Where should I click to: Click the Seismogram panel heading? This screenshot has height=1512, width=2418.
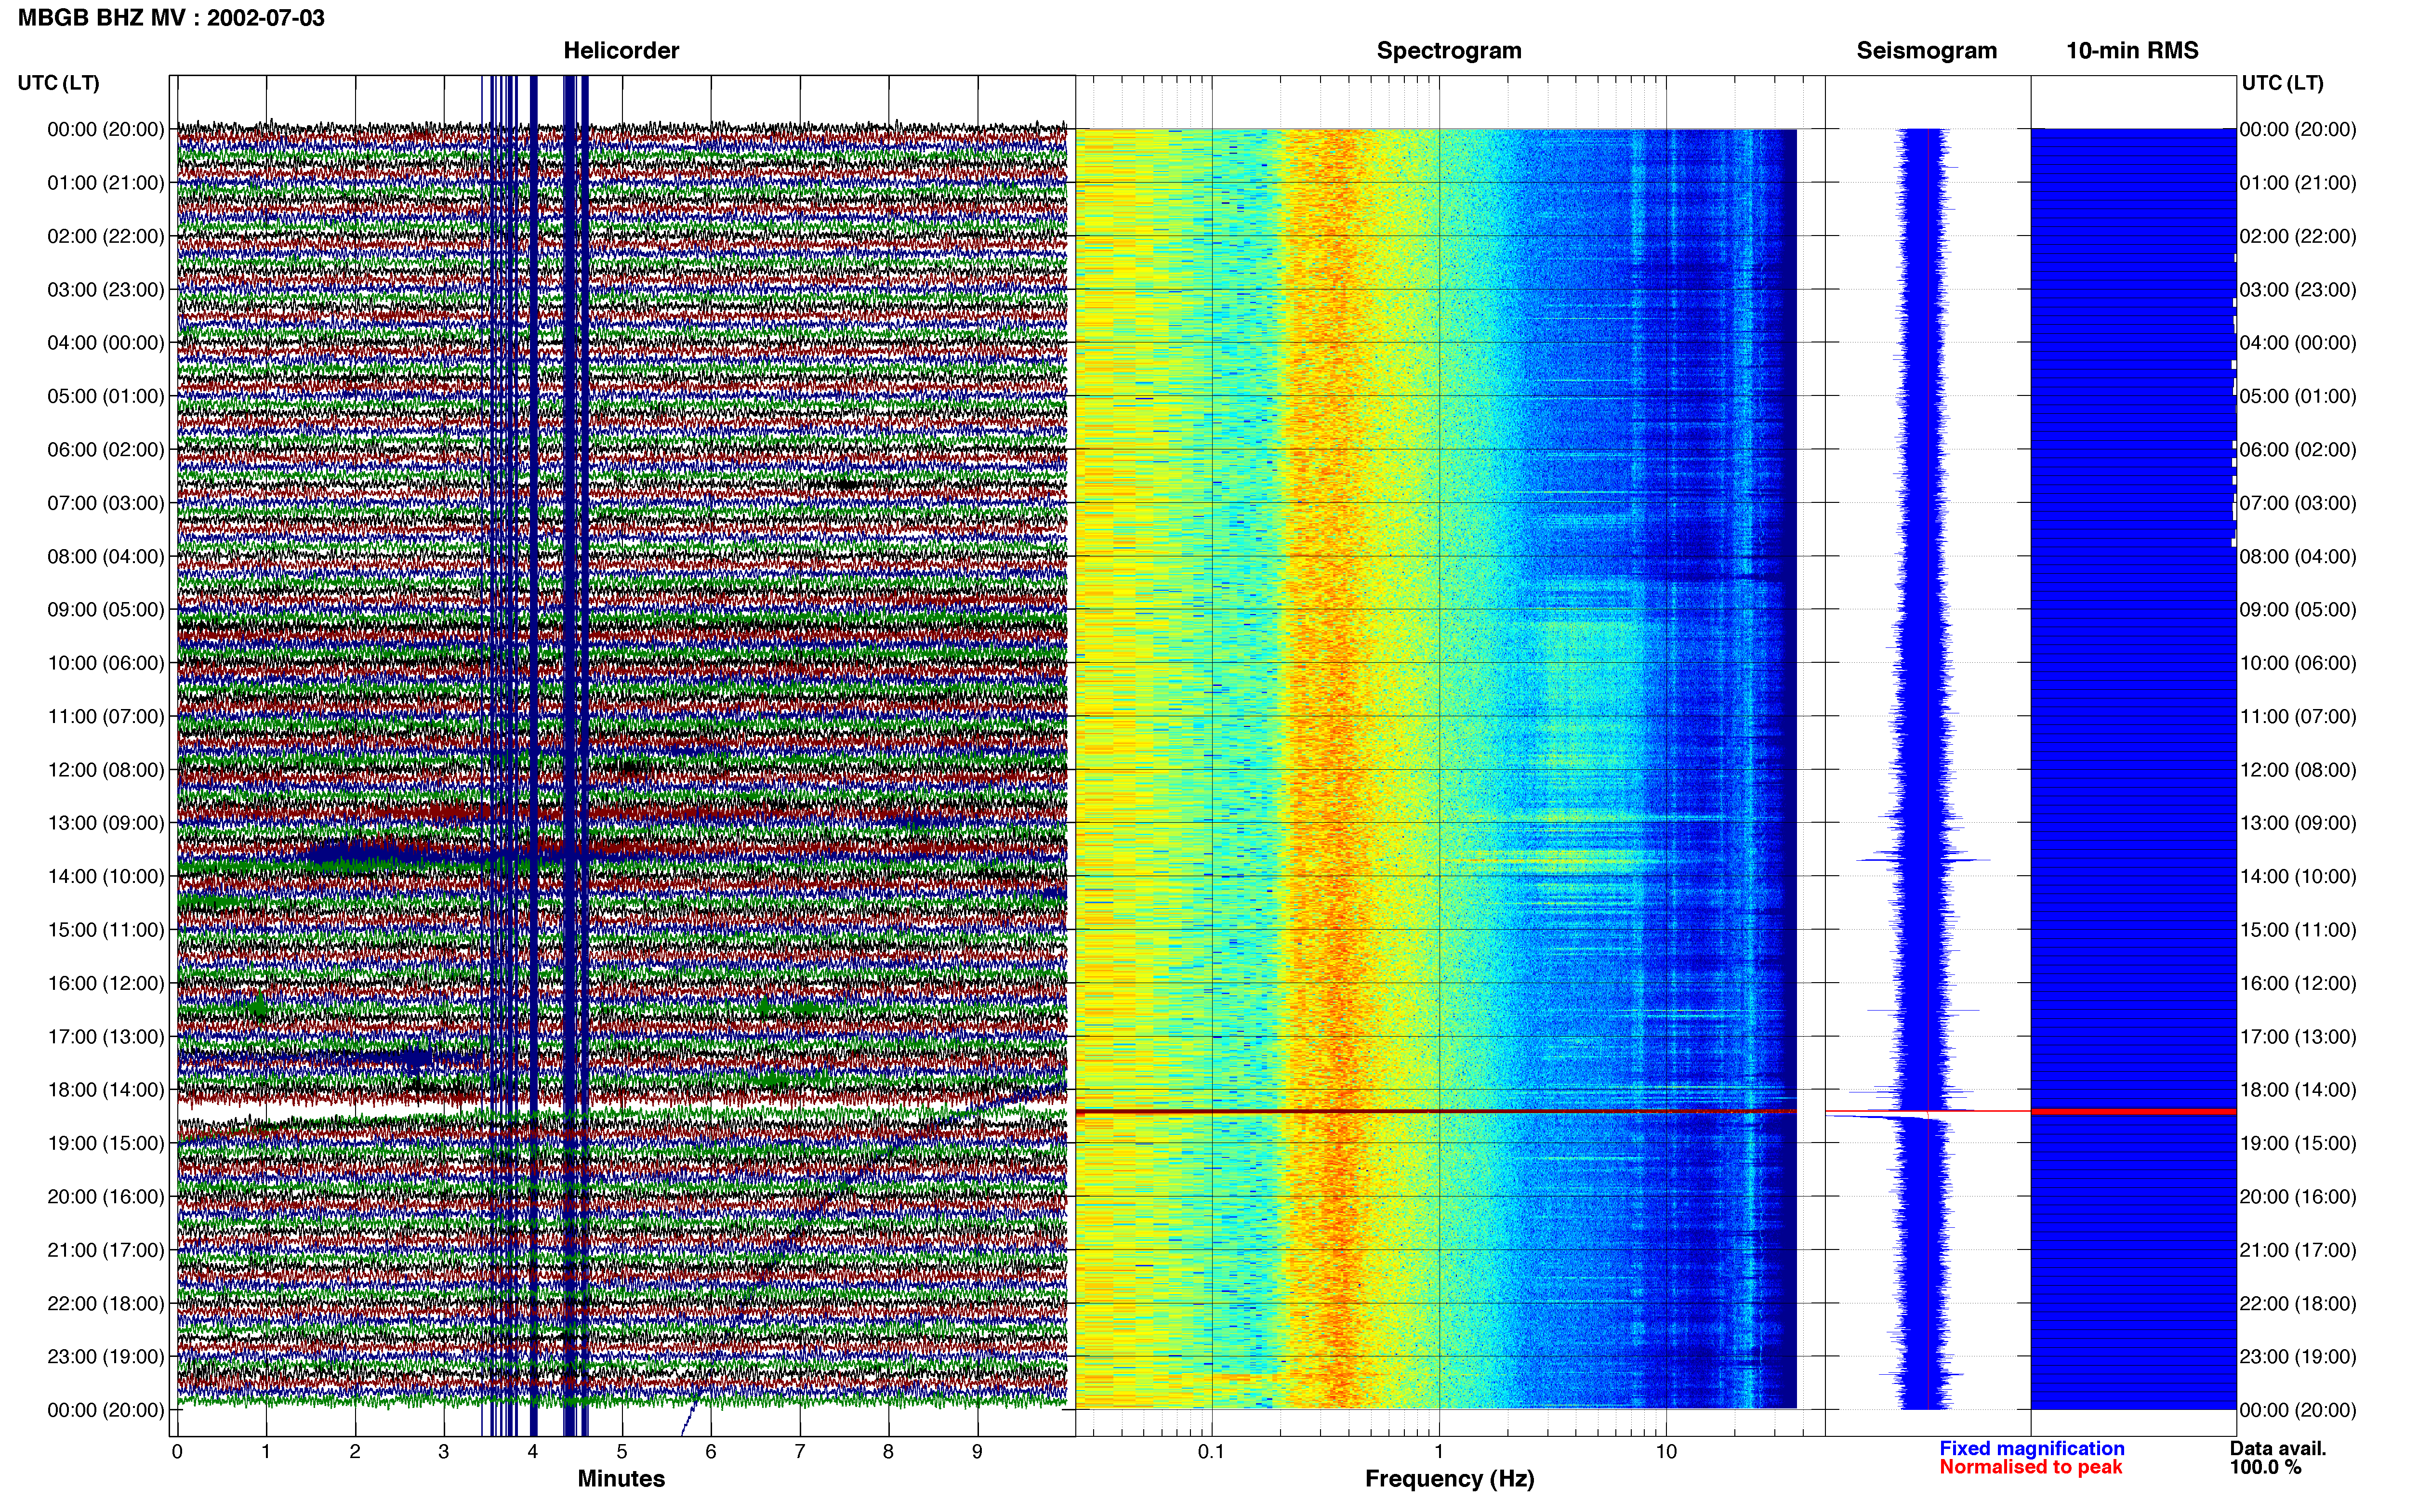point(1926,51)
